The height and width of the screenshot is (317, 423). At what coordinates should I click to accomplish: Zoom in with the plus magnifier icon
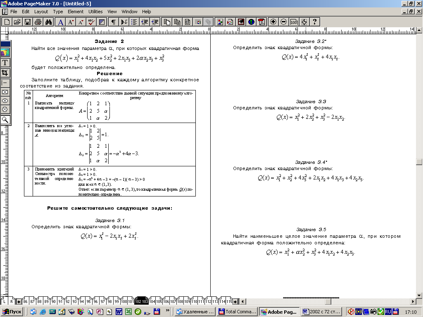click(273, 22)
